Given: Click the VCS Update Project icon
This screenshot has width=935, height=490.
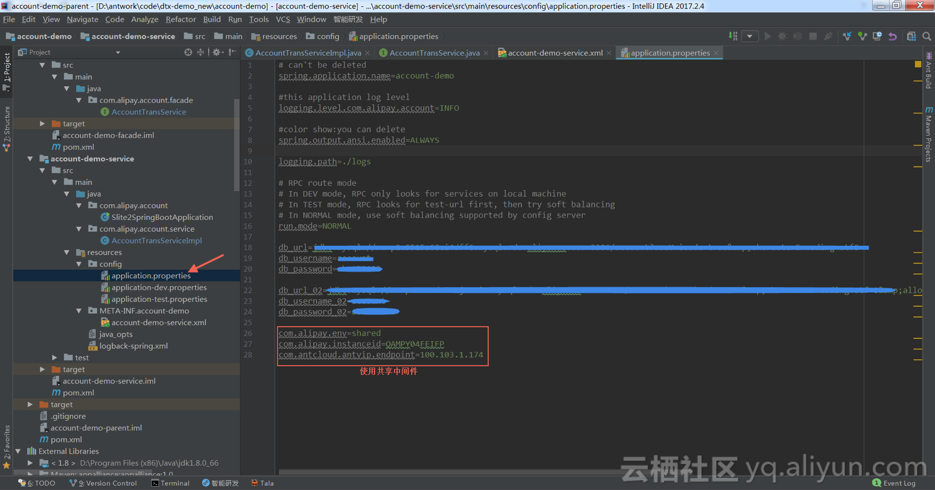Looking at the screenshot, I should pyautogui.click(x=847, y=36).
